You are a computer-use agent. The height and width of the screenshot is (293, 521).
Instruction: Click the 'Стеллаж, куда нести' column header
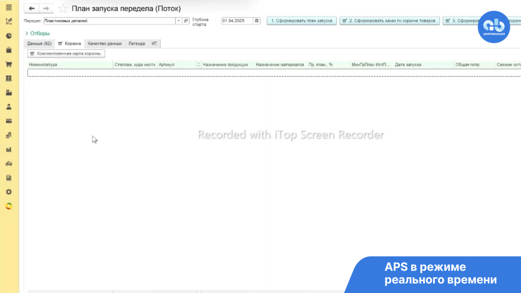(135, 65)
